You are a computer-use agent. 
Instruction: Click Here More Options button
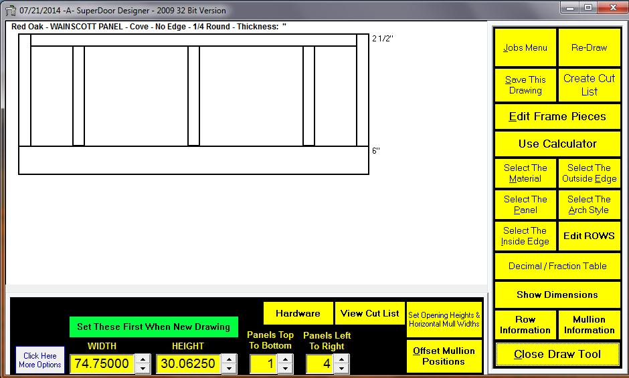click(40, 360)
